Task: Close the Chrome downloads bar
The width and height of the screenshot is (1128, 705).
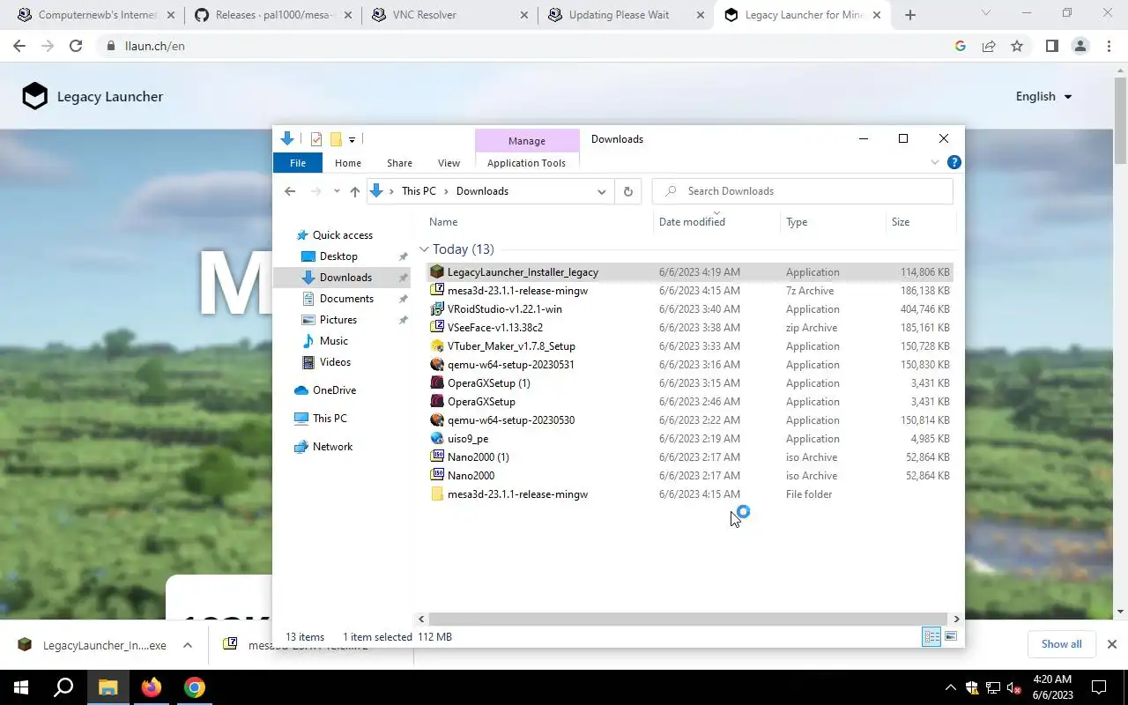Action: [1111, 644]
